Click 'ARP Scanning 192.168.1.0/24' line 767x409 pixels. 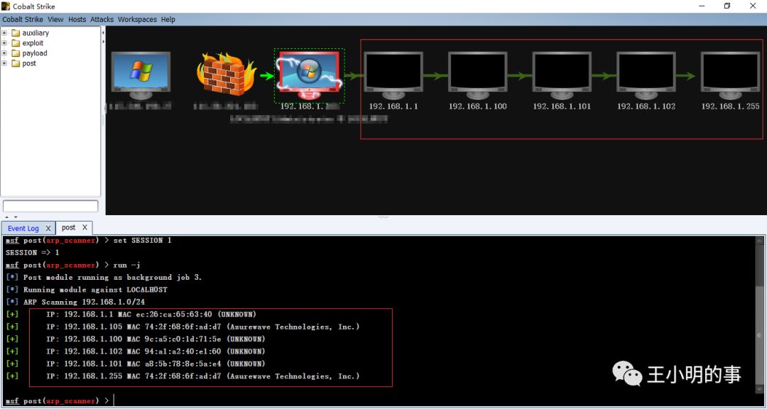75,302
